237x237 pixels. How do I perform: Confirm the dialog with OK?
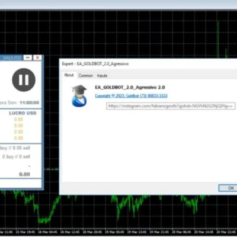(229, 188)
